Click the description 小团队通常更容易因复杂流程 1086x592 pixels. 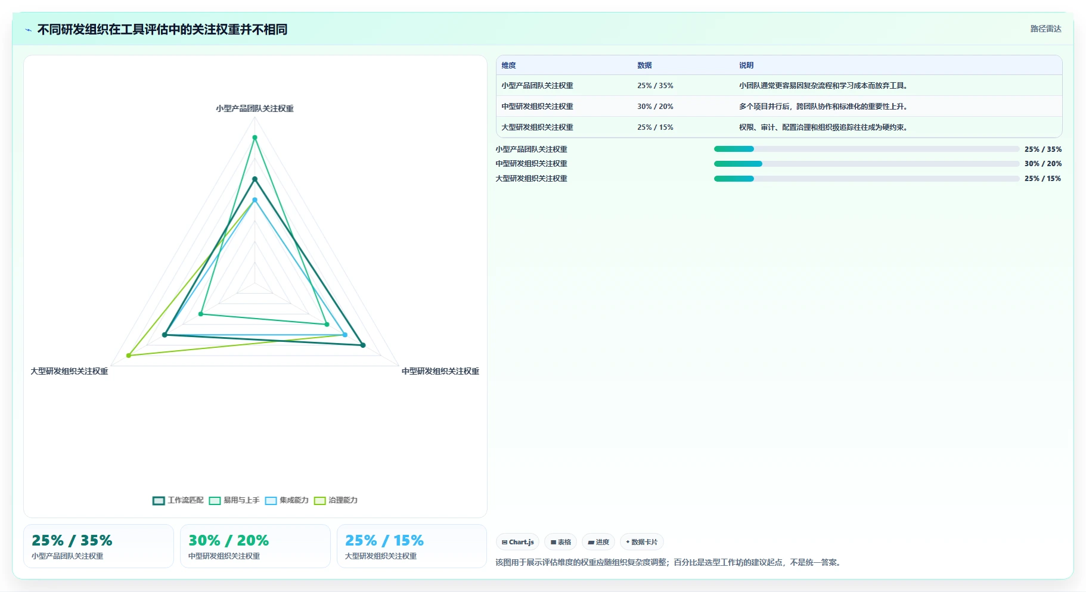click(824, 86)
